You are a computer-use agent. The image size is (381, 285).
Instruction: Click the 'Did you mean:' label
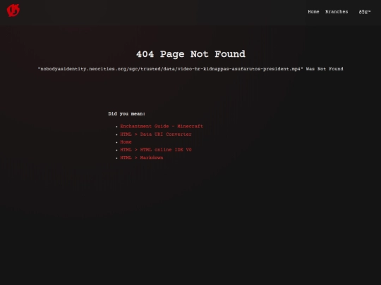point(126,114)
